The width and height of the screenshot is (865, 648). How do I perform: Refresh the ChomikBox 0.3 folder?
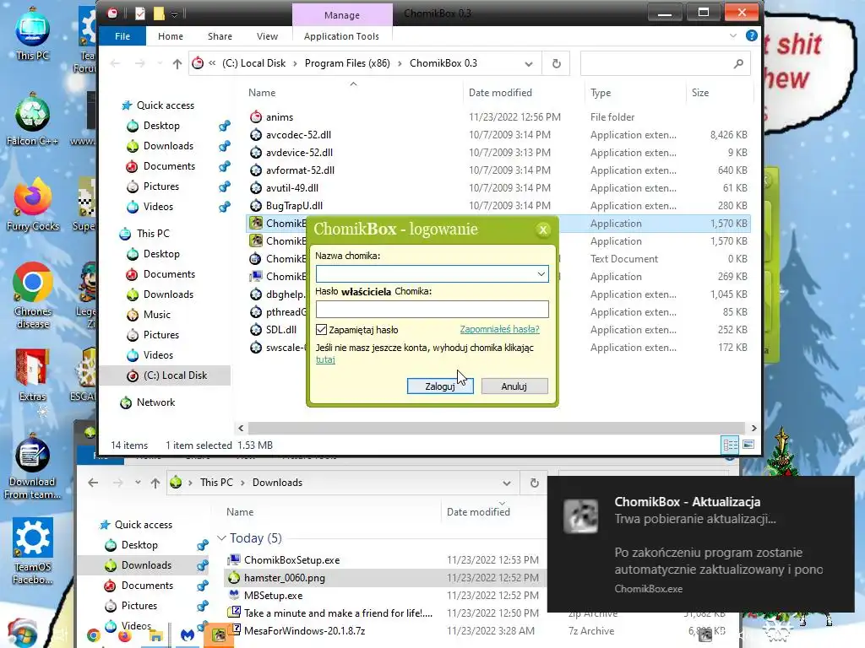coord(556,63)
